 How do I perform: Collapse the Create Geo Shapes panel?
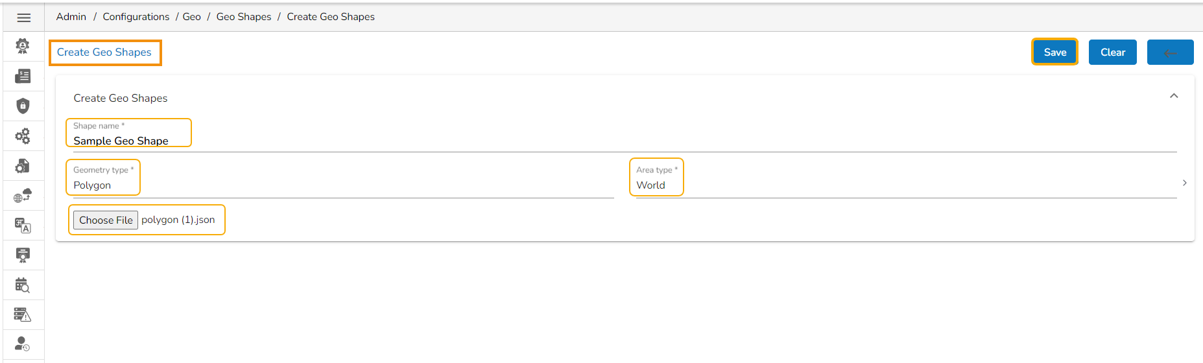pyautogui.click(x=1174, y=96)
